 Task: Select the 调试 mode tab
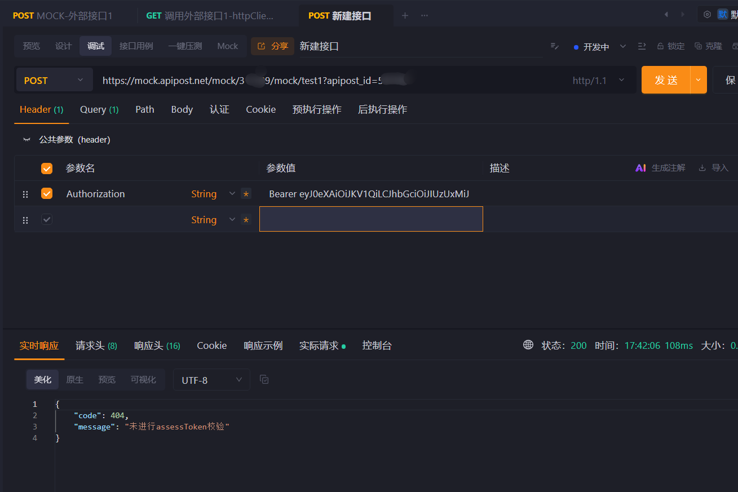pos(96,46)
